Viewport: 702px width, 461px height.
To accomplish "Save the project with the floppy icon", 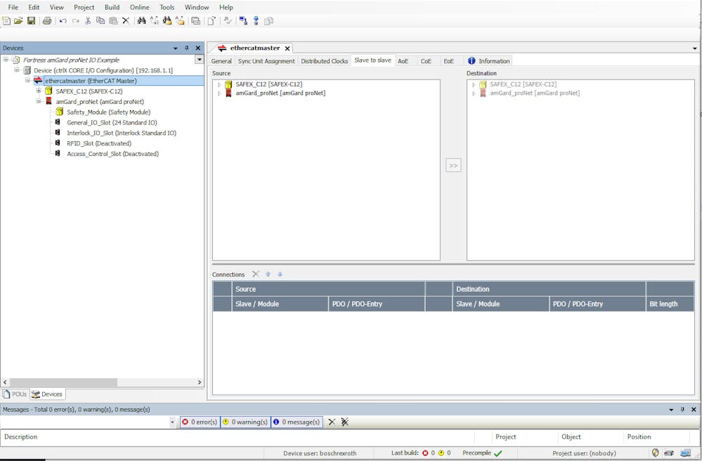I will tap(31, 20).
